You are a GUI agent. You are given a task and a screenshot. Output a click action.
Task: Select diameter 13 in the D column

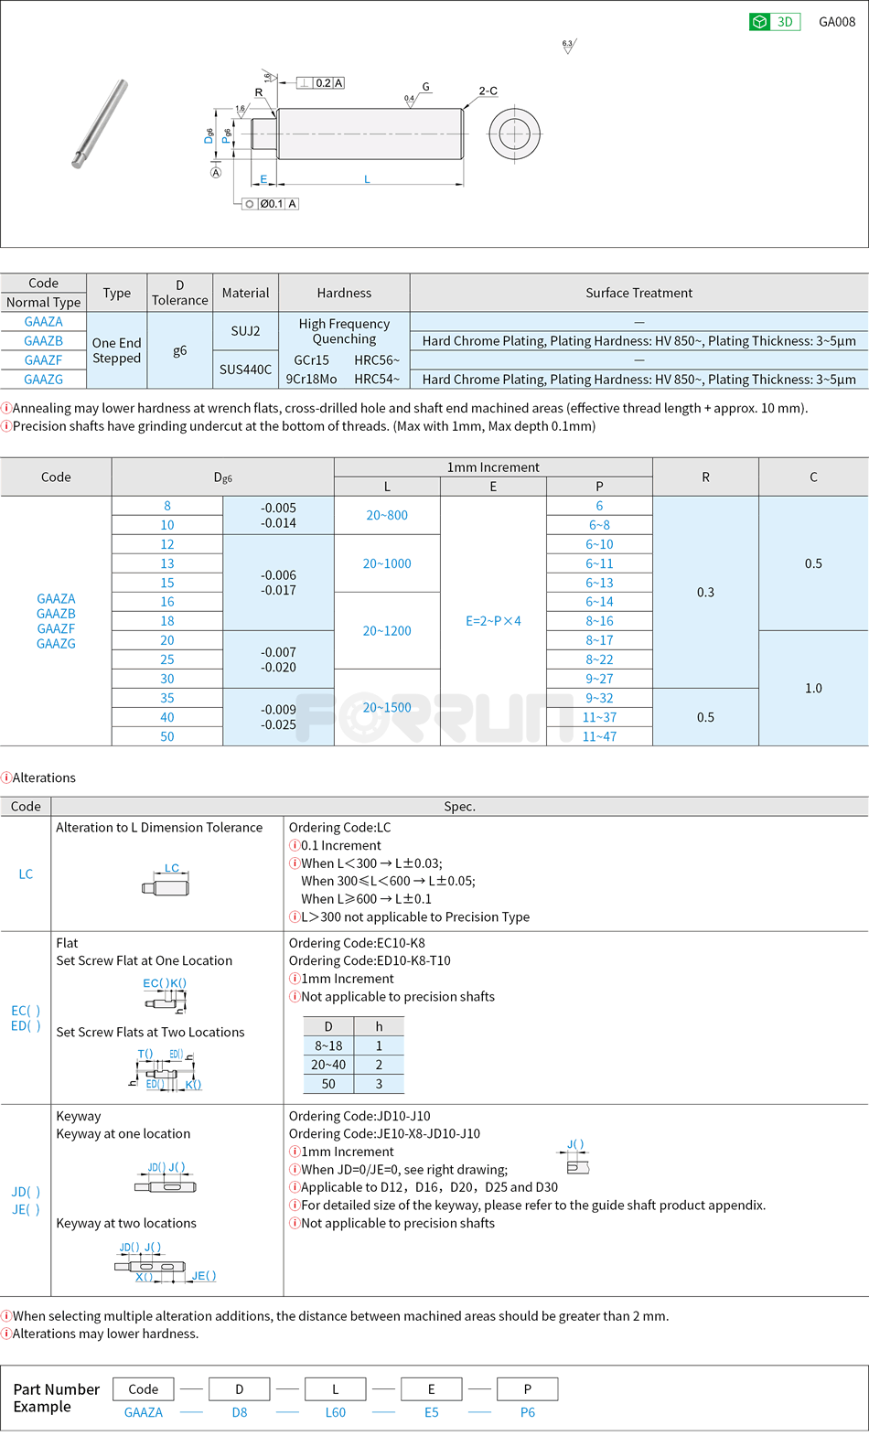(x=167, y=563)
